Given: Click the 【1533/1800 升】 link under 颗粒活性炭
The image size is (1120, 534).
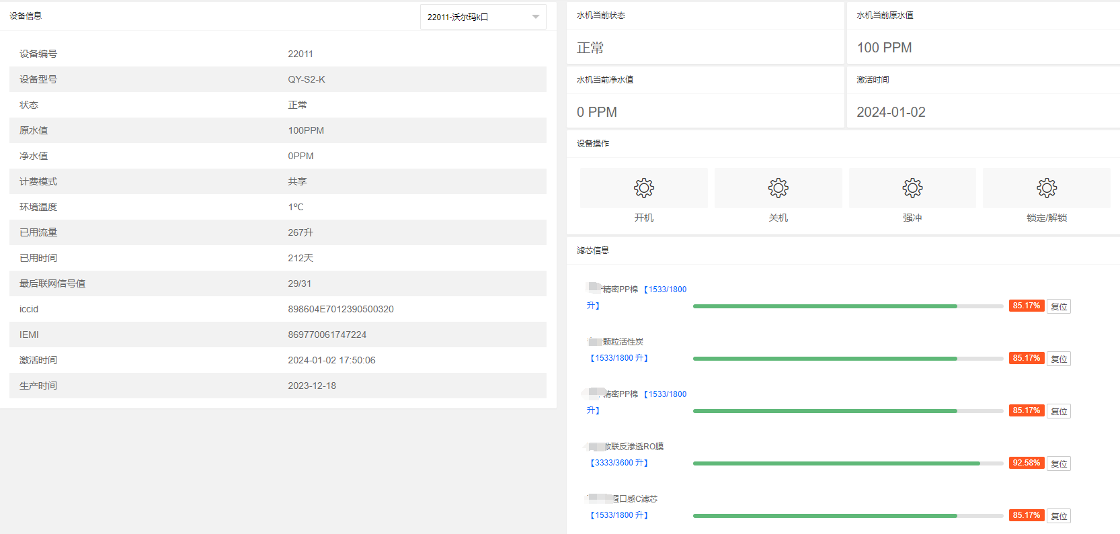Looking at the screenshot, I should (619, 358).
